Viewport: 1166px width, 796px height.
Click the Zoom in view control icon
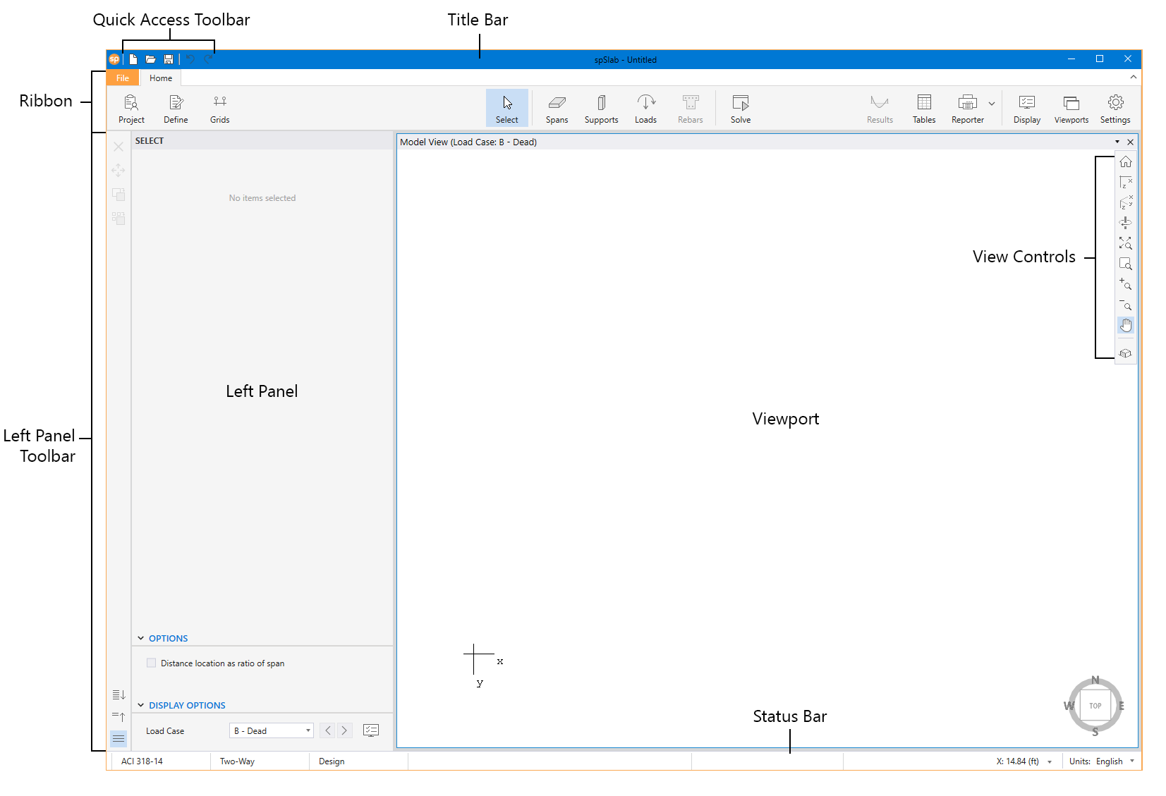pyautogui.click(x=1126, y=284)
